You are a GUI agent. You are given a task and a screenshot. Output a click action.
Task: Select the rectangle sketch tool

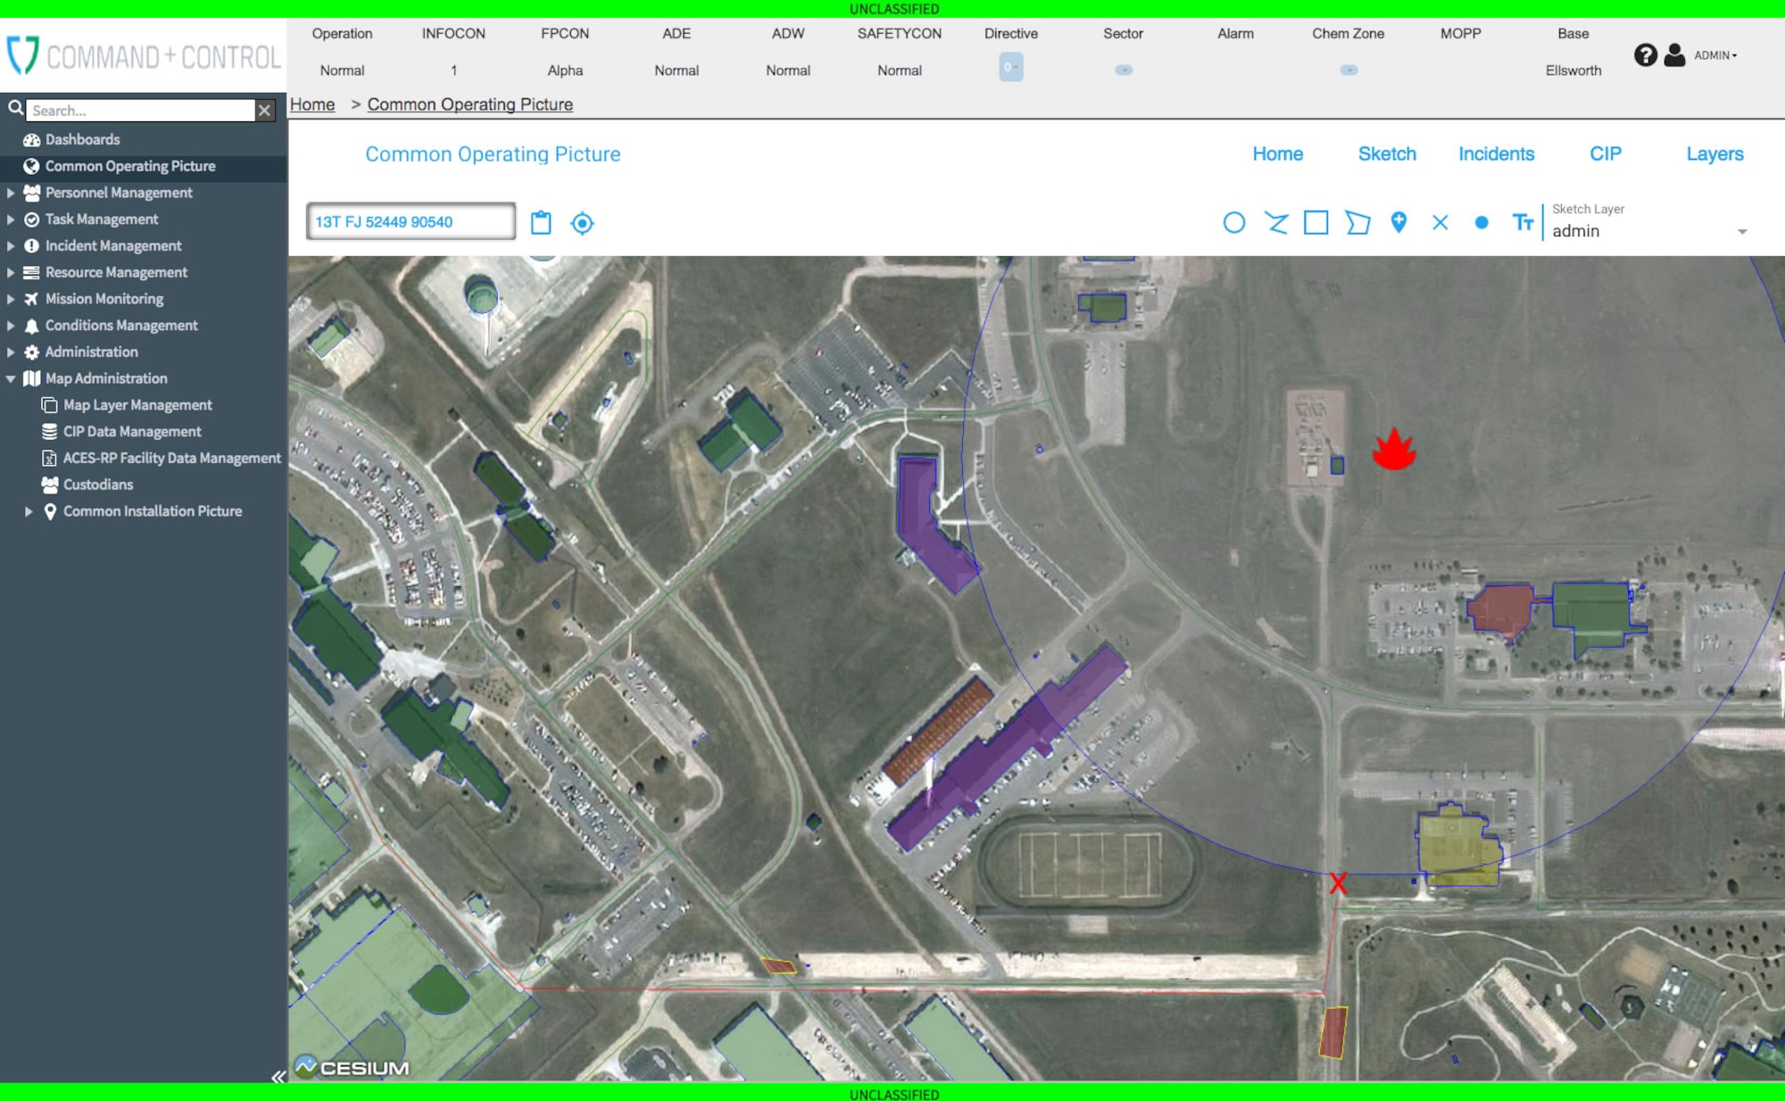coord(1316,223)
